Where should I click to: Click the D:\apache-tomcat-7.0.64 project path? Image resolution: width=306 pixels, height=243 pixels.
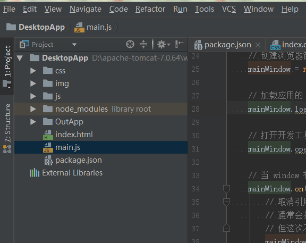[140, 58]
